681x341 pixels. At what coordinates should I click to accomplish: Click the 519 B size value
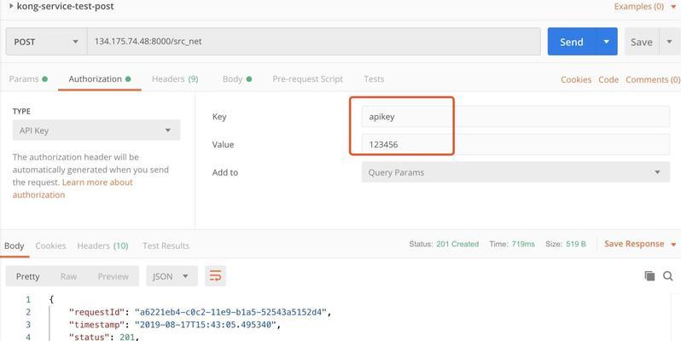tap(576, 244)
